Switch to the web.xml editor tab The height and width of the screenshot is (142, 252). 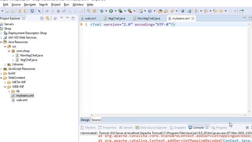click(89, 19)
